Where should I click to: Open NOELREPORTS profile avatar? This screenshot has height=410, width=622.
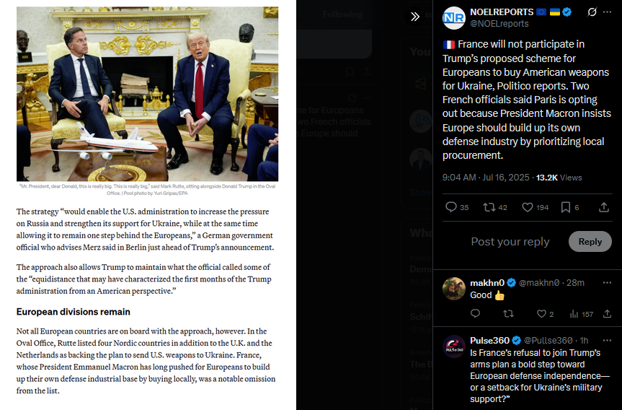(454, 18)
